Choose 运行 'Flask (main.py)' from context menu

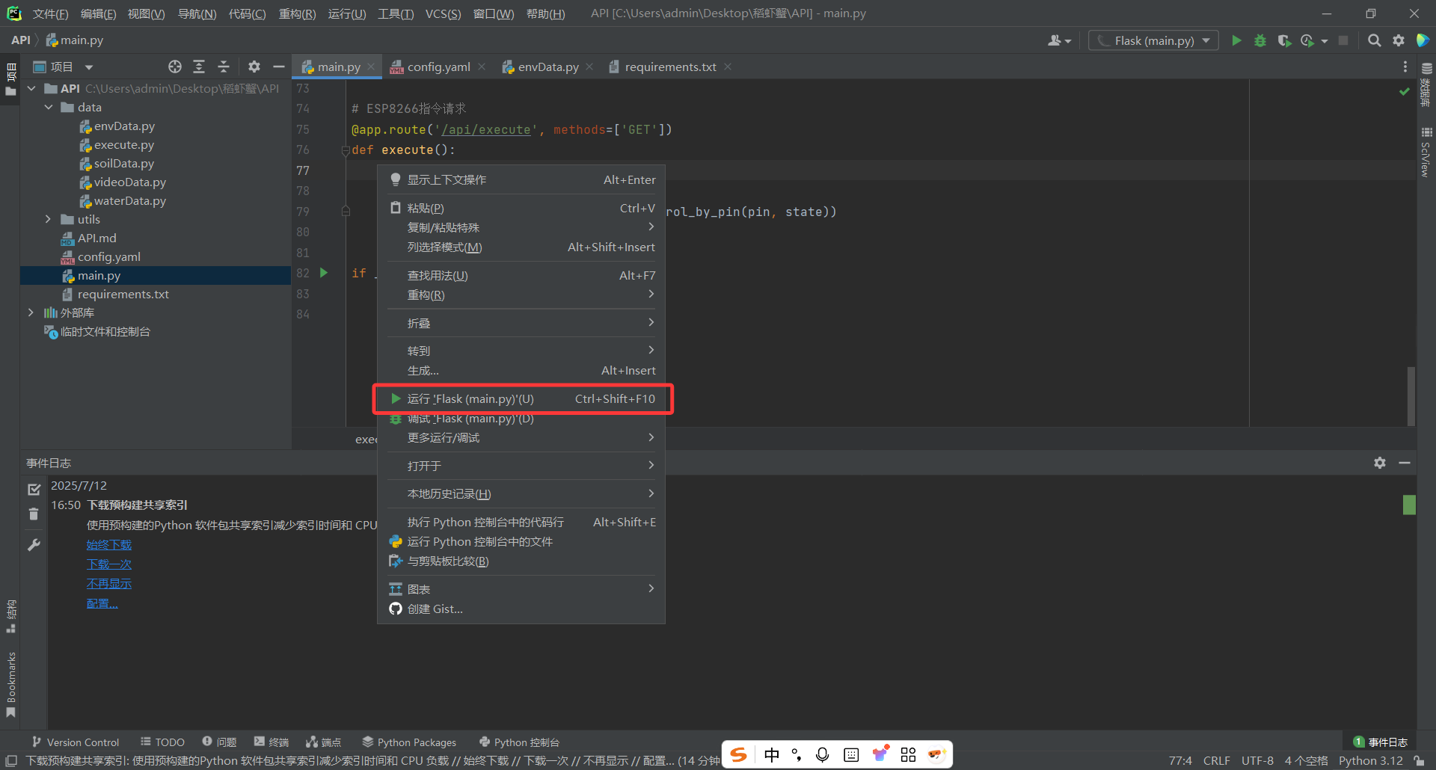pos(521,398)
